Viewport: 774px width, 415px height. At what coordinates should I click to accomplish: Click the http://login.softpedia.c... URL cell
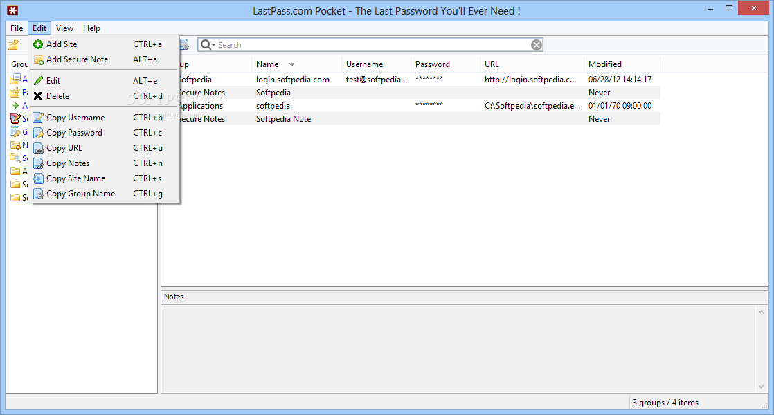pos(530,80)
